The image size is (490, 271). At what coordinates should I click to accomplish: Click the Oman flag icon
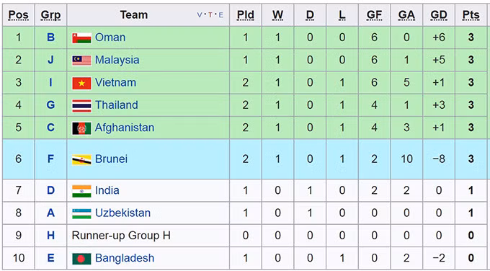tap(81, 37)
